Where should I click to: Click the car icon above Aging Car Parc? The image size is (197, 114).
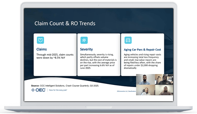click(x=128, y=40)
